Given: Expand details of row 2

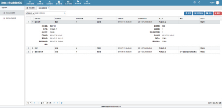Looking at the screenshot, I should tap(32, 48).
